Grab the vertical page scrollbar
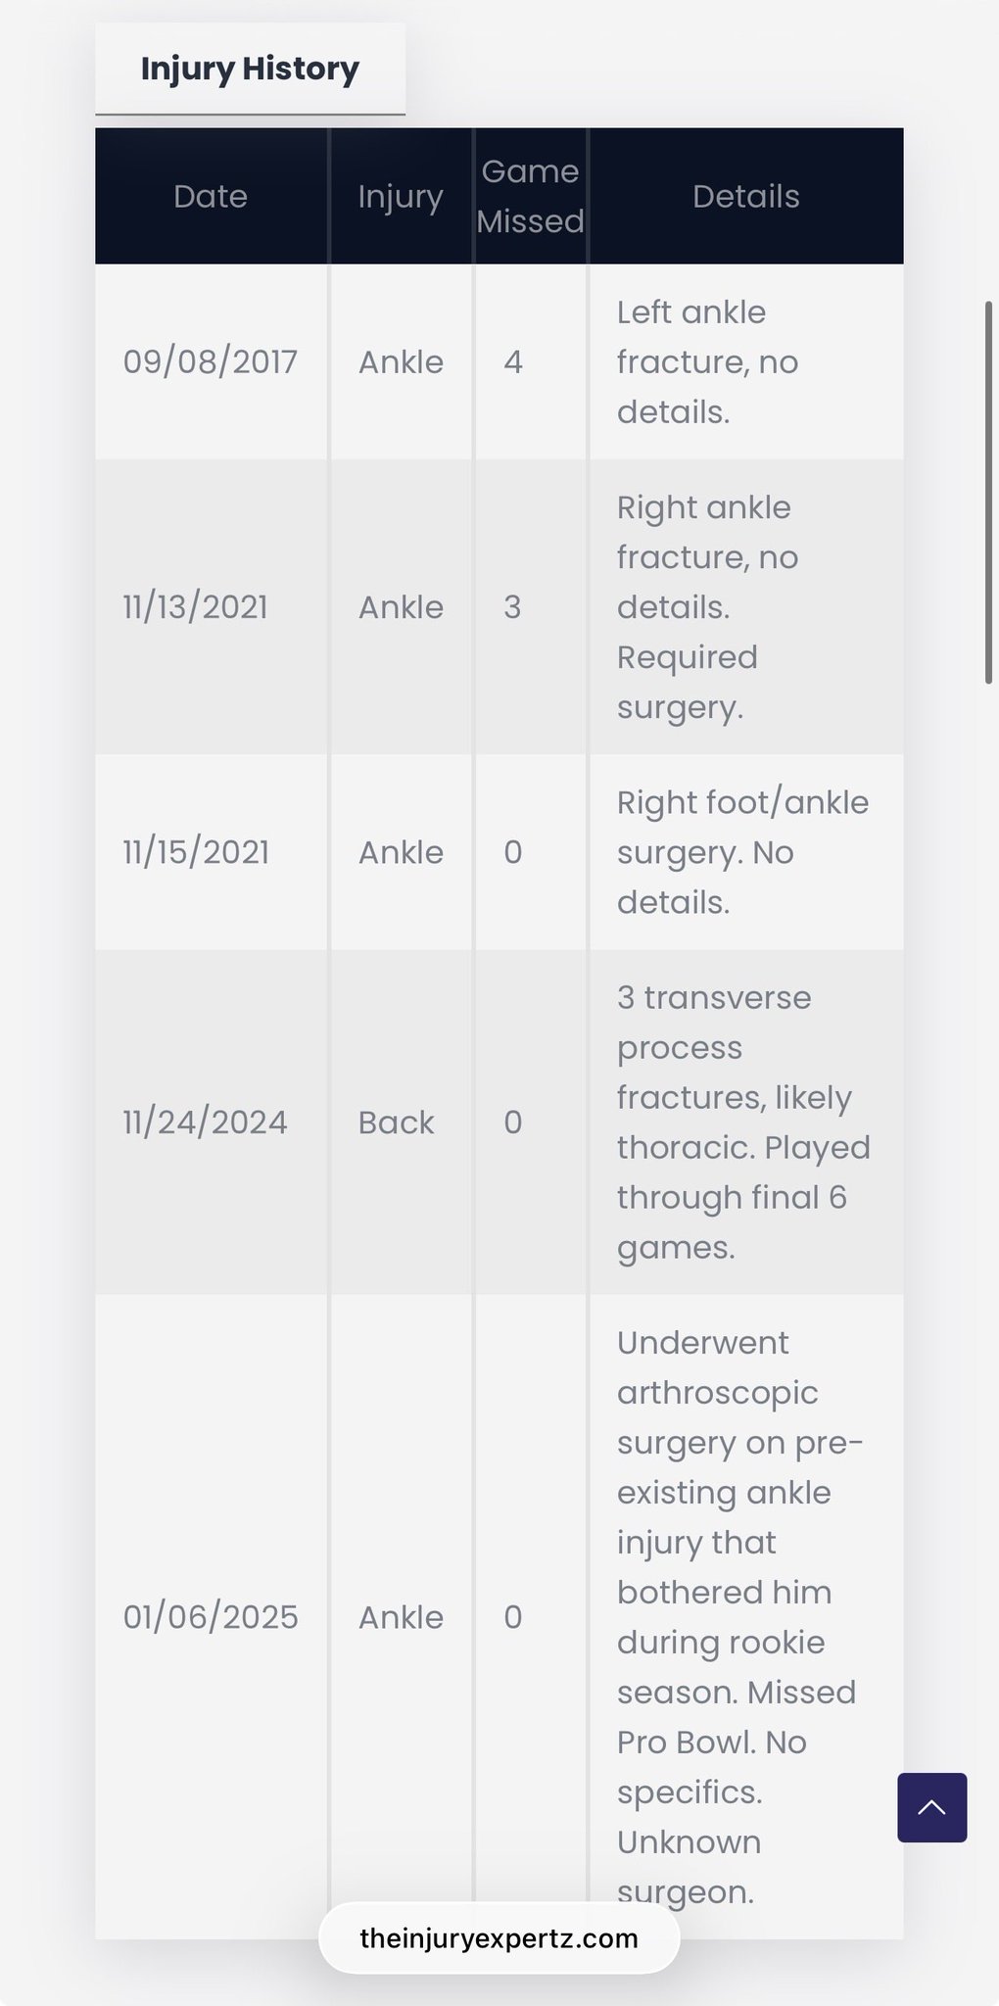 click(x=988, y=493)
